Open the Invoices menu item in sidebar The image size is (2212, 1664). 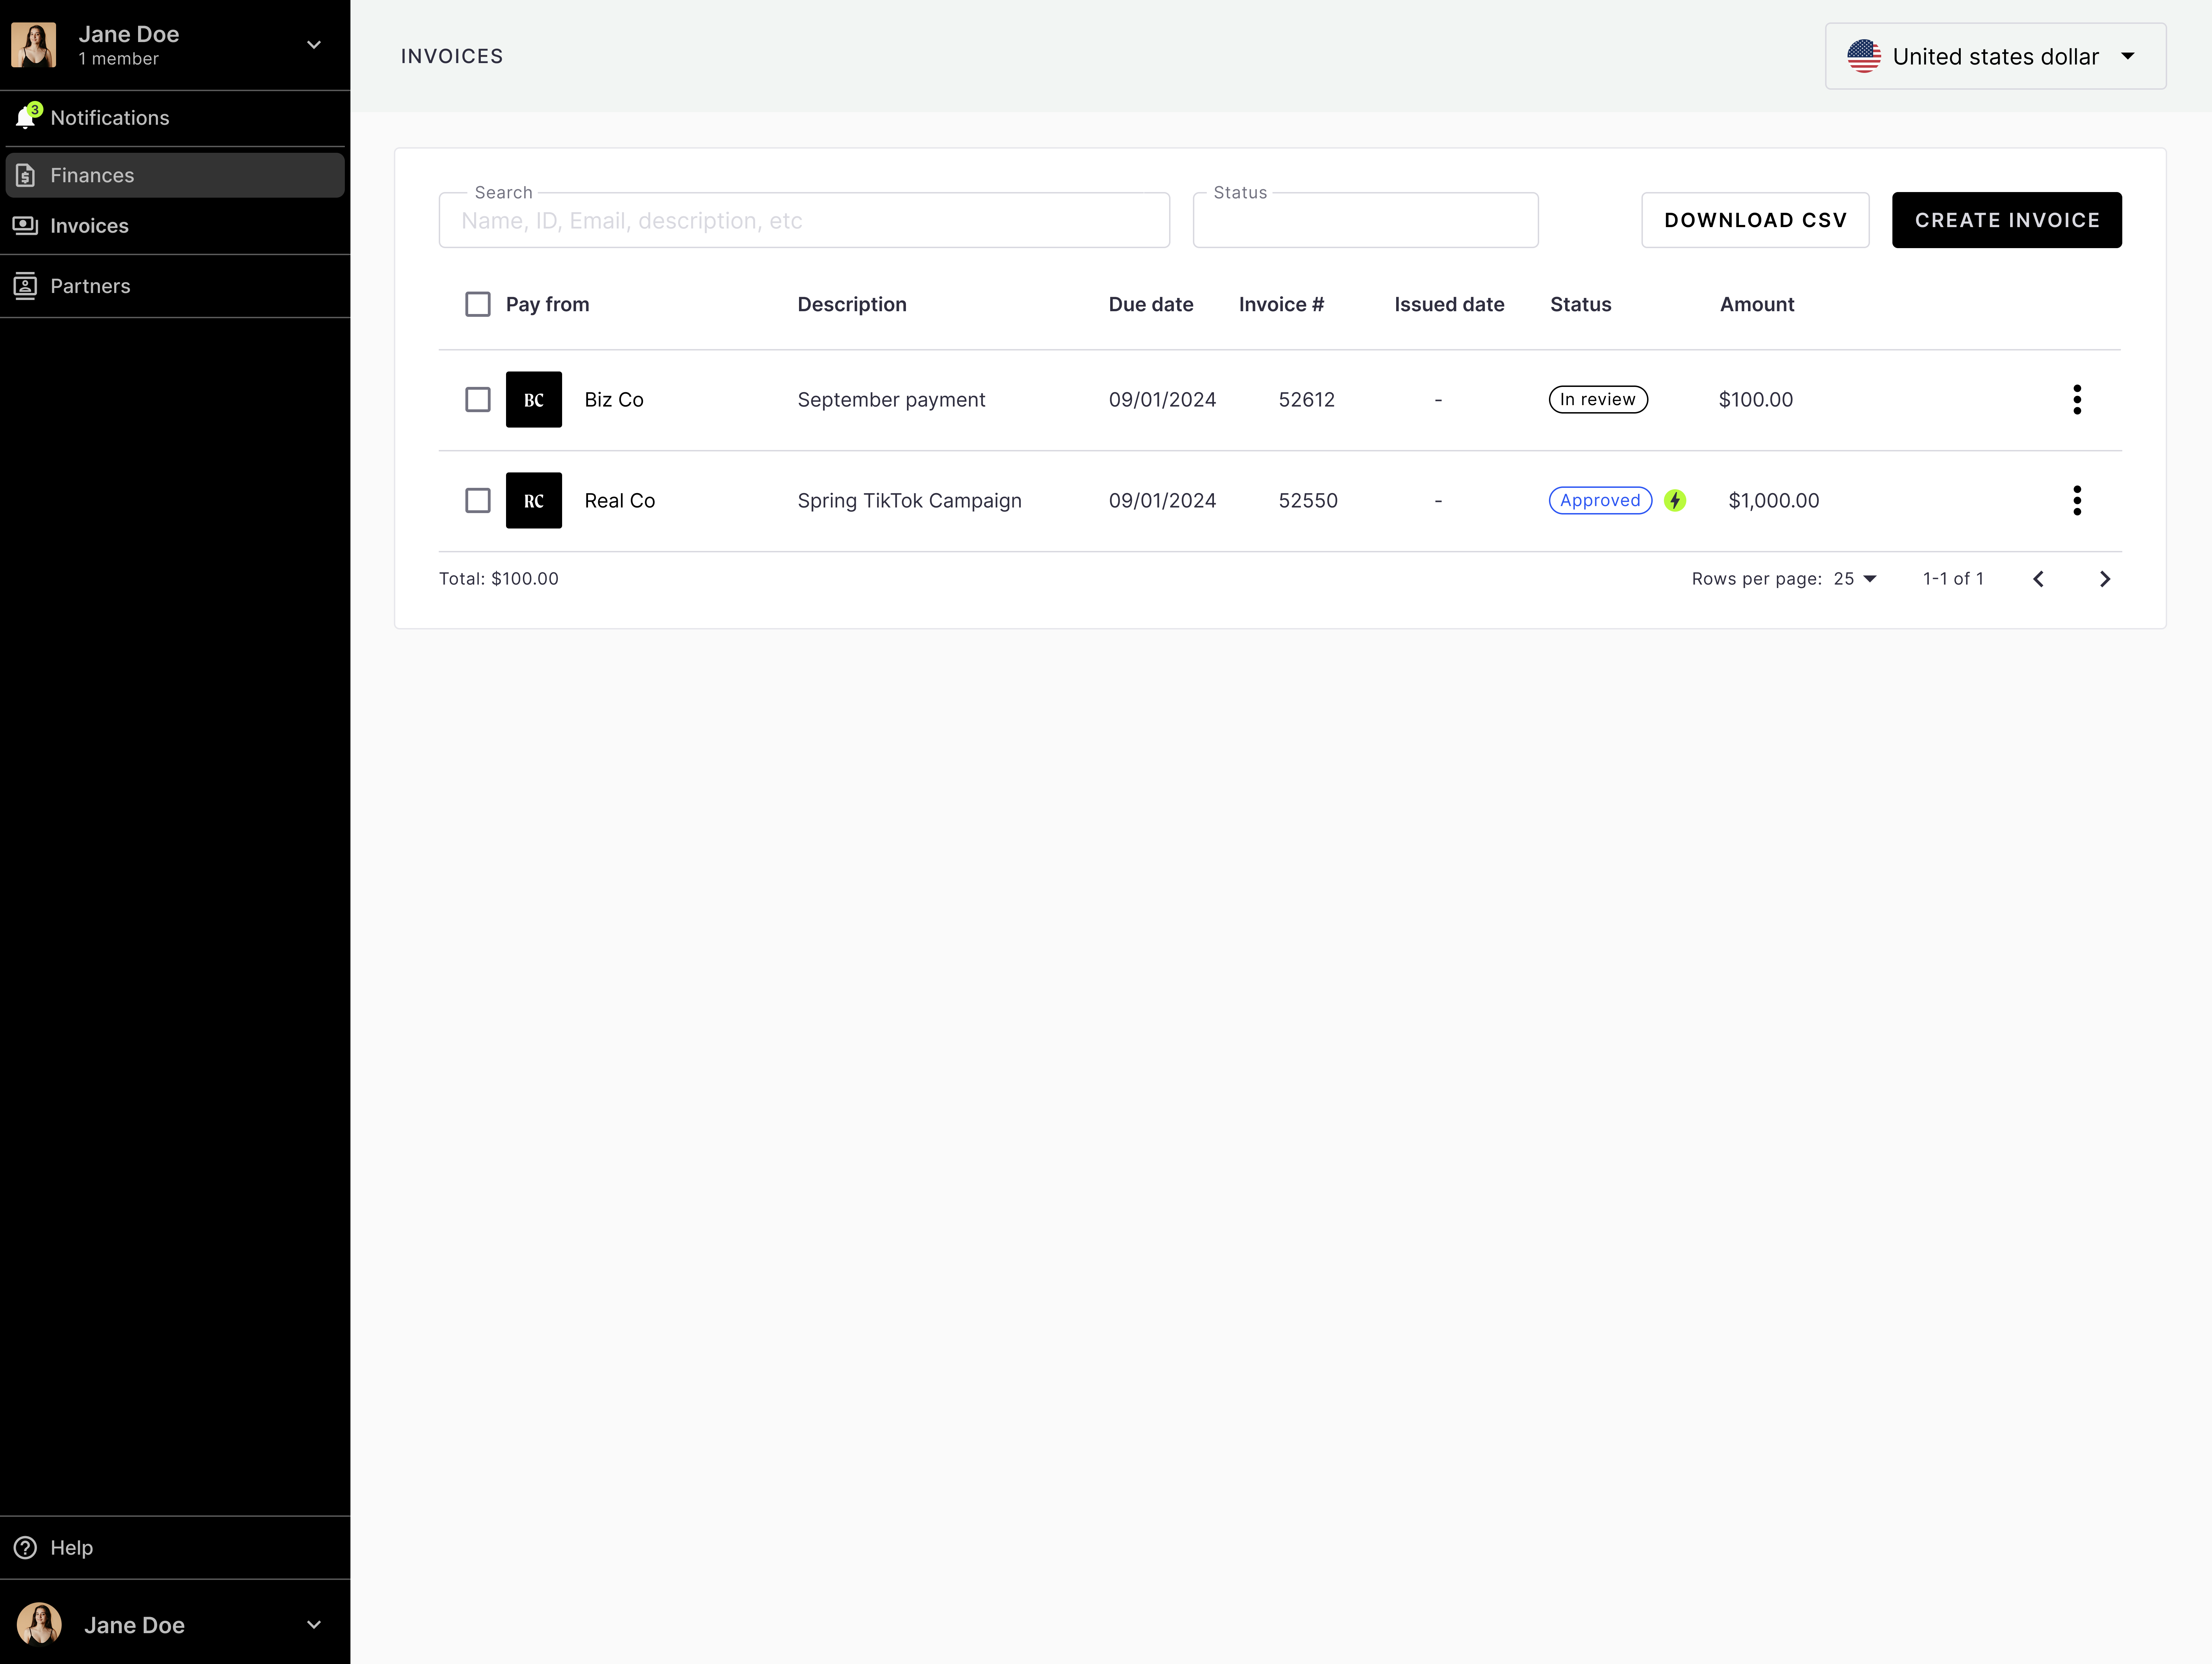click(89, 226)
